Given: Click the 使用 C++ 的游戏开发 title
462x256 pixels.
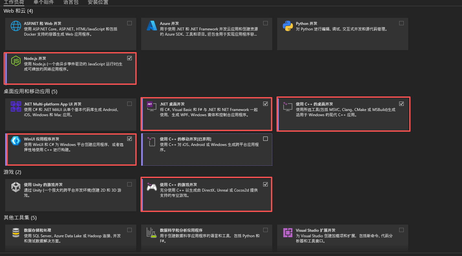Looking at the screenshot, I should point(178,185).
